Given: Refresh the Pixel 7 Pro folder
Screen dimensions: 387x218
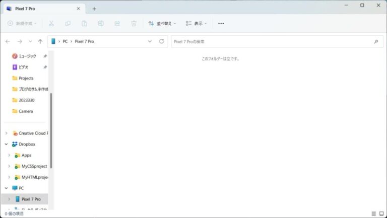Looking at the screenshot, I should pos(161,41).
